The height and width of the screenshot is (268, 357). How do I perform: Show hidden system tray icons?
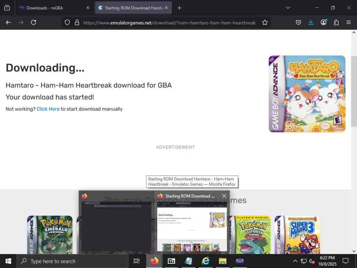click(295, 261)
